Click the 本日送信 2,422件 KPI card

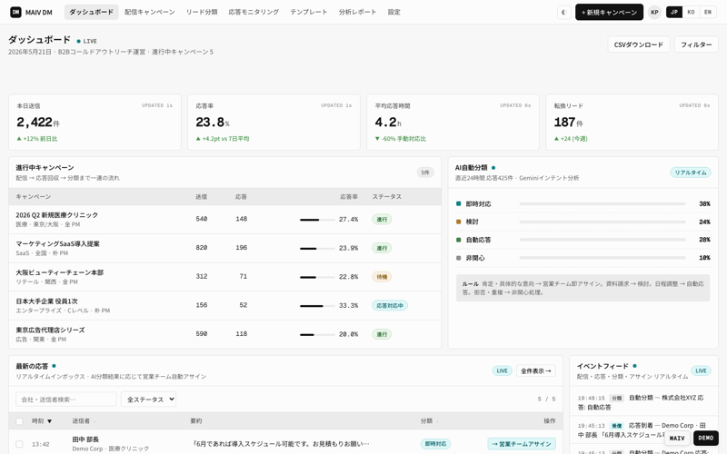tap(95, 123)
